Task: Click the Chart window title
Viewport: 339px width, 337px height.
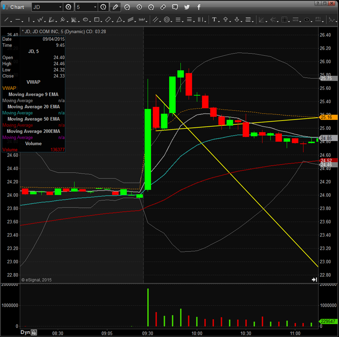Action: coord(17,7)
